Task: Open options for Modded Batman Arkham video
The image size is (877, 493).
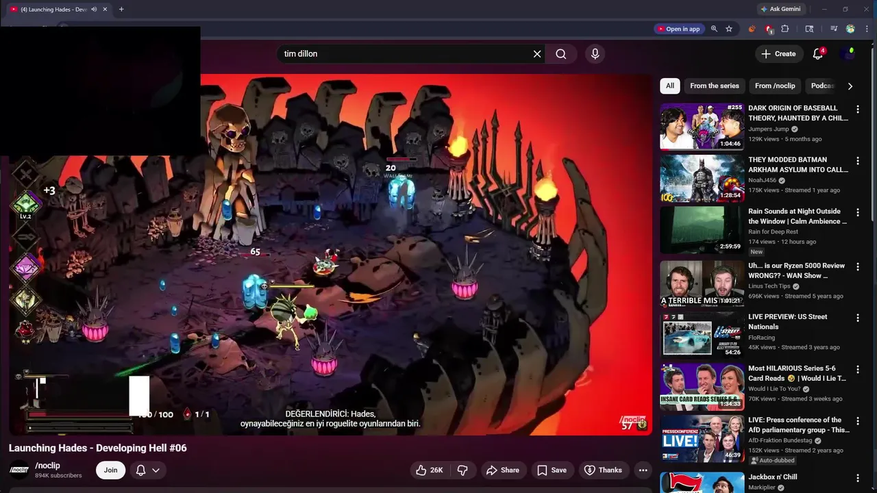Action: (x=858, y=161)
